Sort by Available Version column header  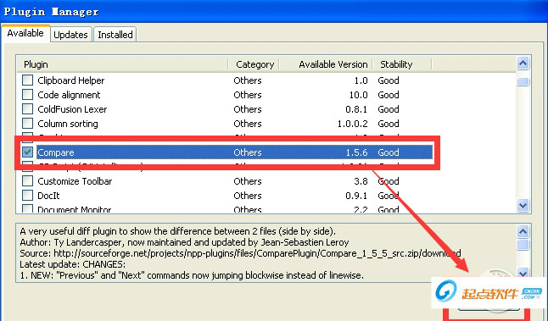pos(326,64)
